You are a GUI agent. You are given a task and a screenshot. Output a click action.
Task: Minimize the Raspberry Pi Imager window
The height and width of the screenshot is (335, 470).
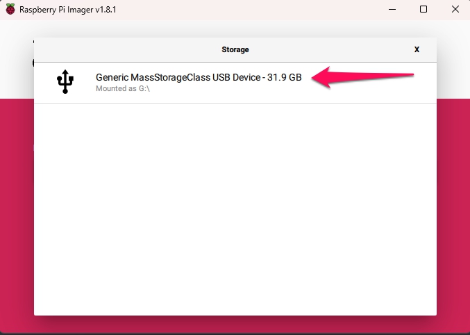click(391, 10)
